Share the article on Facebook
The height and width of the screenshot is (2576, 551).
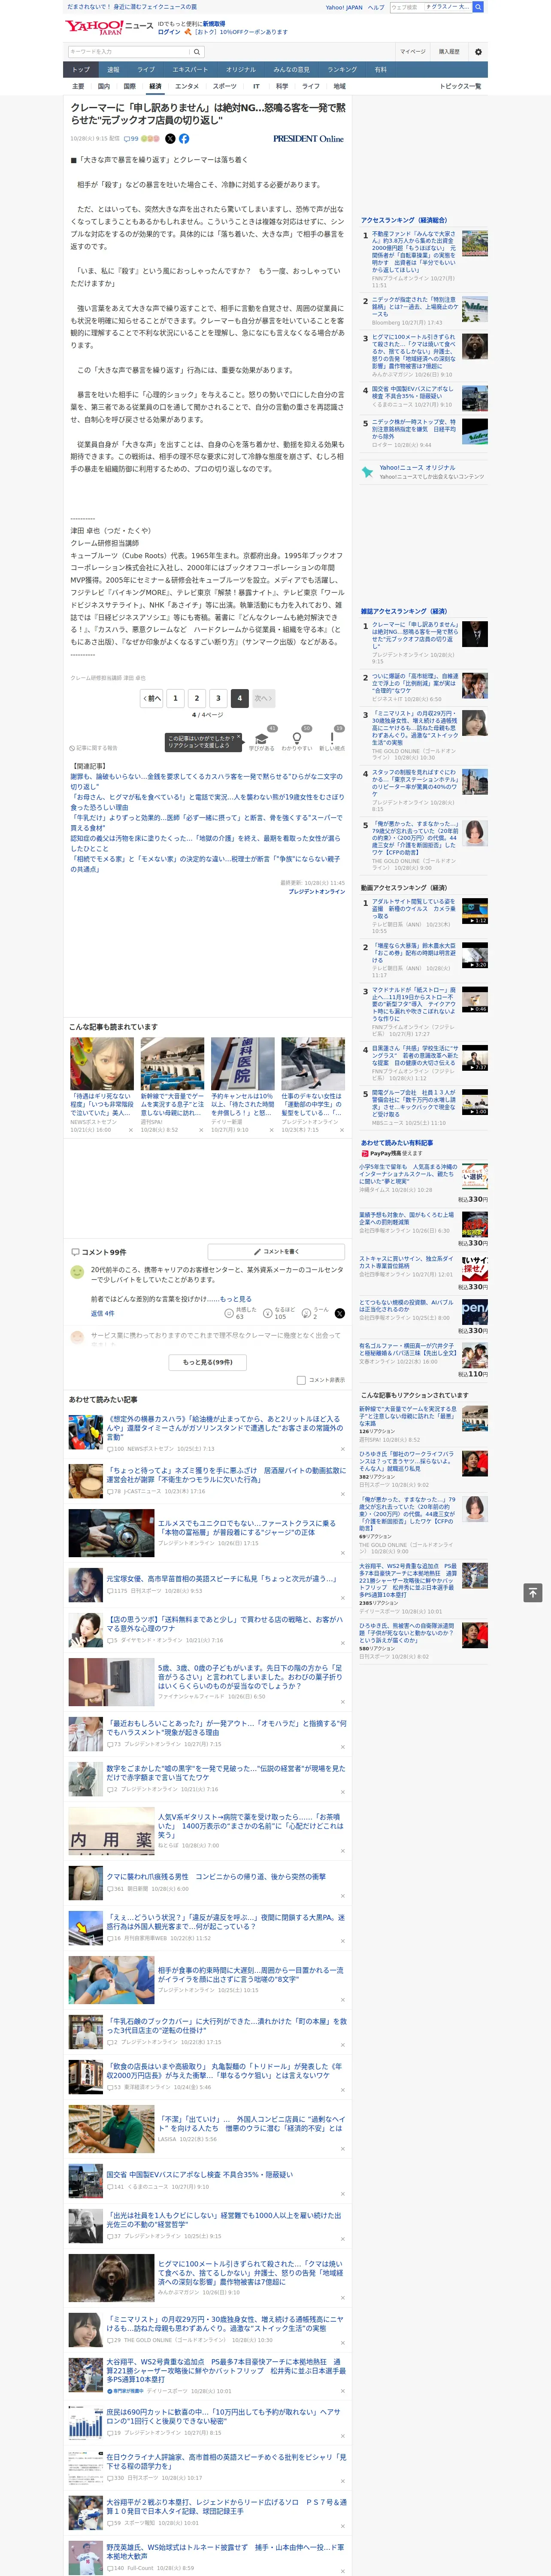(x=184, y=139)
